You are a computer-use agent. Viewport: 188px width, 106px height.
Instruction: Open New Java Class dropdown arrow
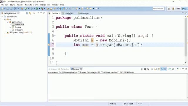pyautogui.click(x=28, y=9)
